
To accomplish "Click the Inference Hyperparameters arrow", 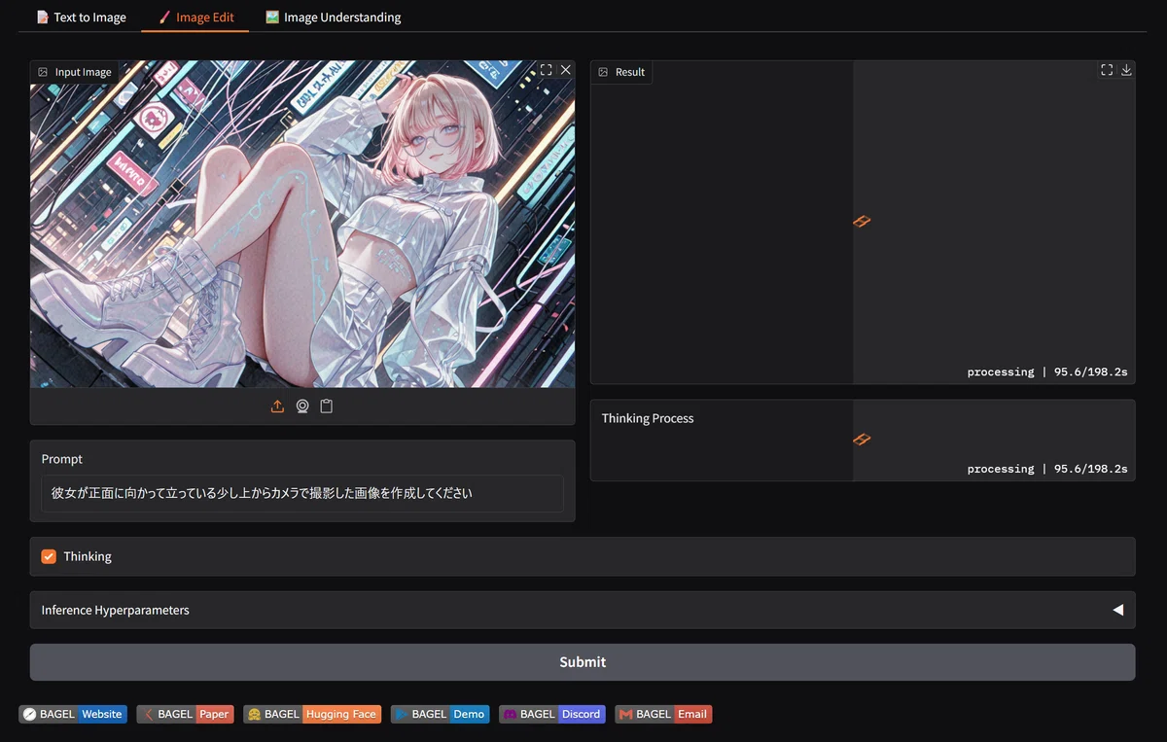I will [x=1117, y=610].
